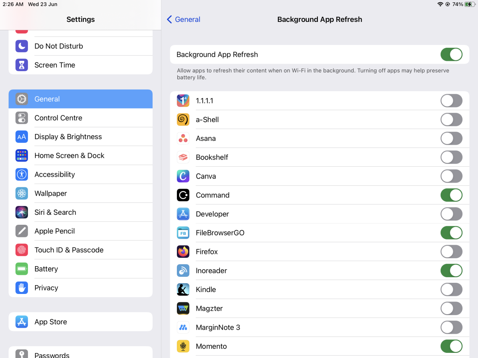The height and width of the screenshot is (358, 478).
Task: Tap the Do Not Disturb moon icon
Action: [22, 46]
